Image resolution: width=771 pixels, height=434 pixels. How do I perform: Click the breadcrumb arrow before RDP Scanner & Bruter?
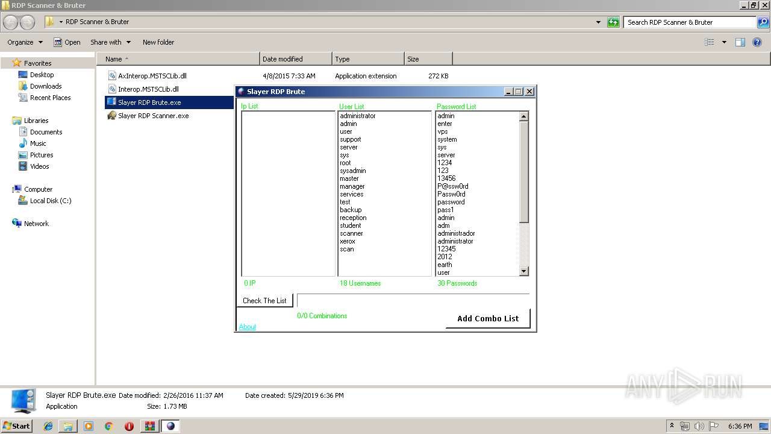tap(61, 22)
